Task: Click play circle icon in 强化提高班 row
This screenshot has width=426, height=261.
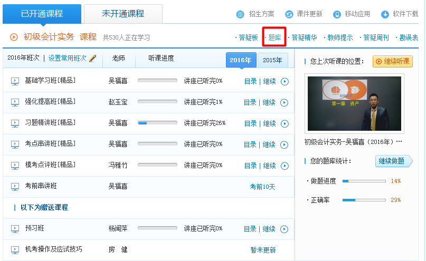Action: pos(284,103)
